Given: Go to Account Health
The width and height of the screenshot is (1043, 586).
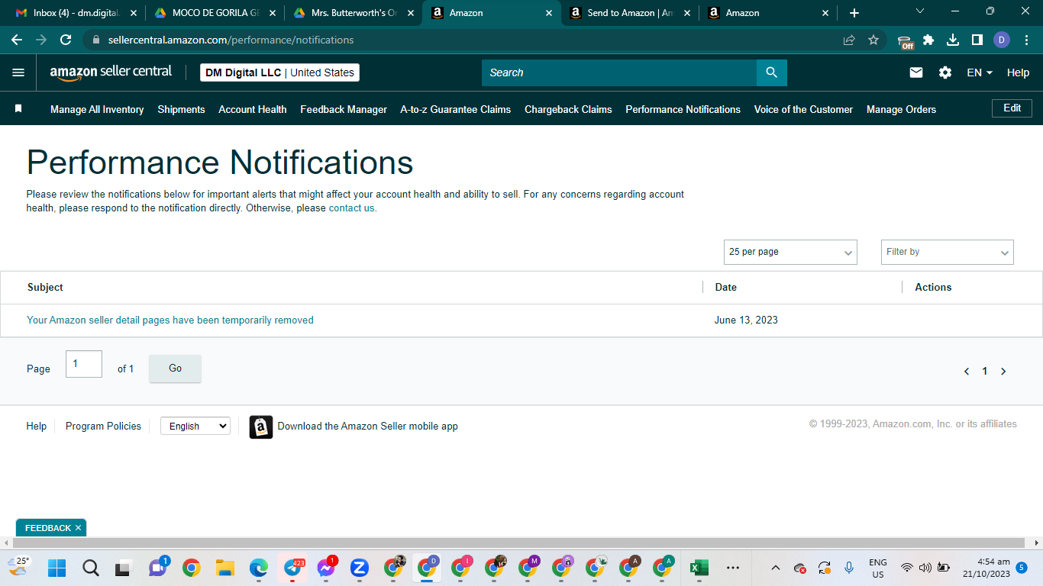Looking at the screenshot, I should (x=253, y=109).
